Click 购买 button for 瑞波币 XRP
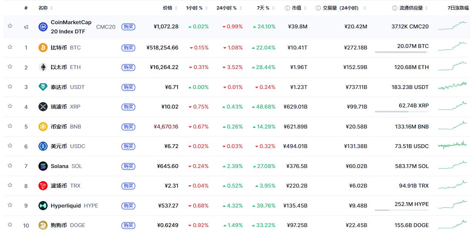The image size is (474, 234). (x=128, y=107)
